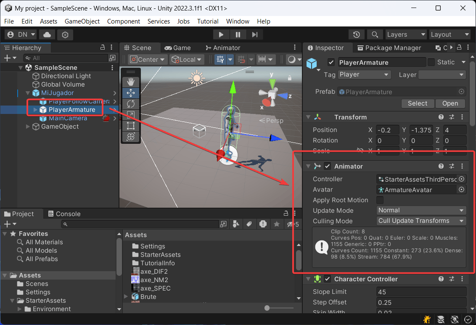
Task: Open the Layers dropdown in toolbar
Action: pos(406,34)
